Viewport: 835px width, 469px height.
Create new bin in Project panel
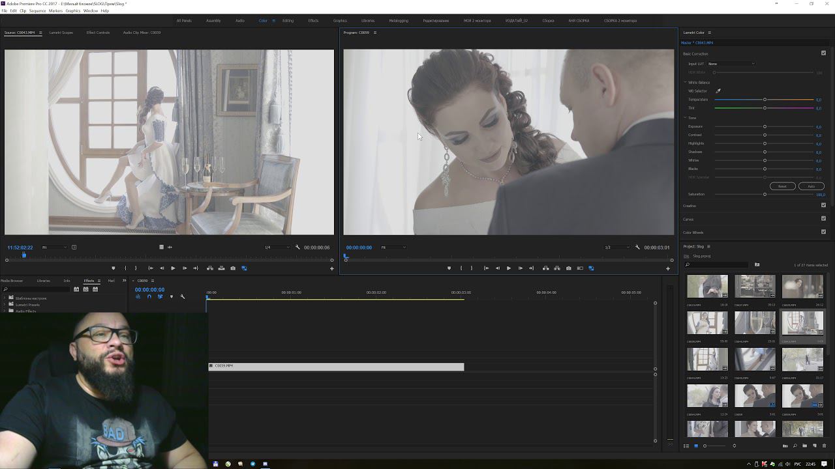pyautogui.click(x=804, y=446)
